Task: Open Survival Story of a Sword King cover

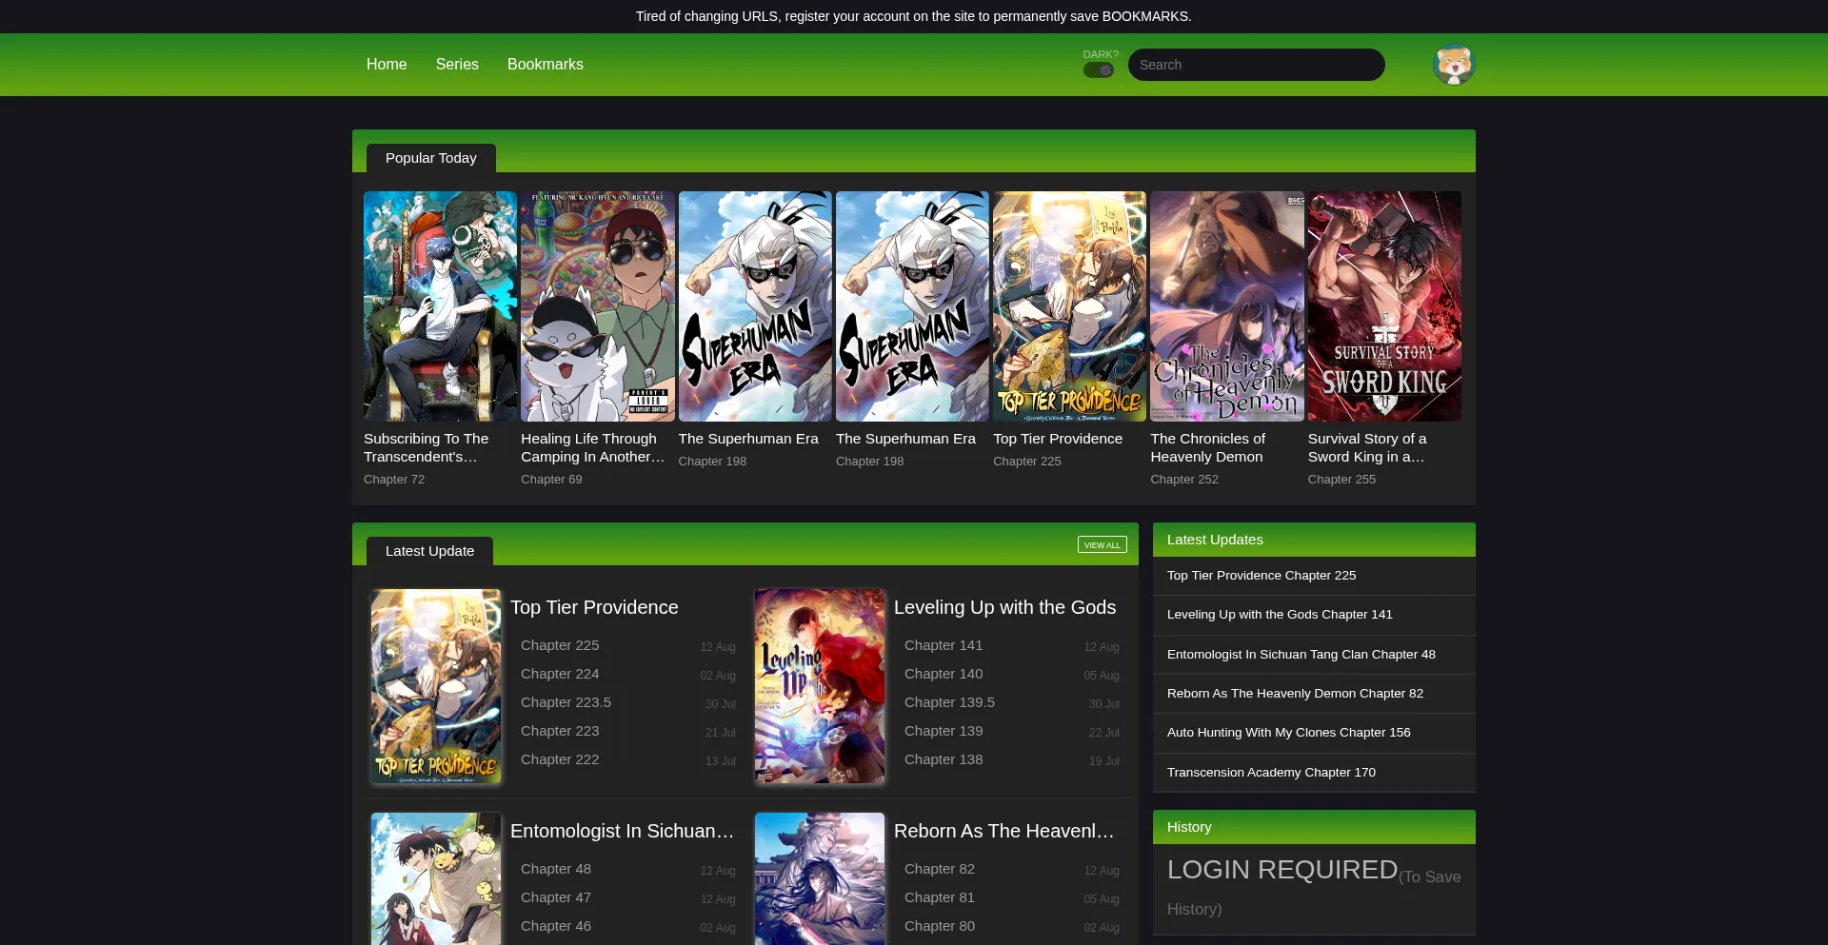Action: point(1384,306)
